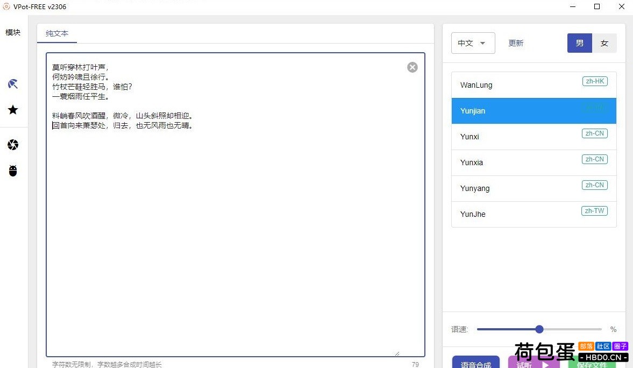Maximize the VPot-FREE window
The height and width of the screenshot is (368, 633).
click(x=597, y=6)
